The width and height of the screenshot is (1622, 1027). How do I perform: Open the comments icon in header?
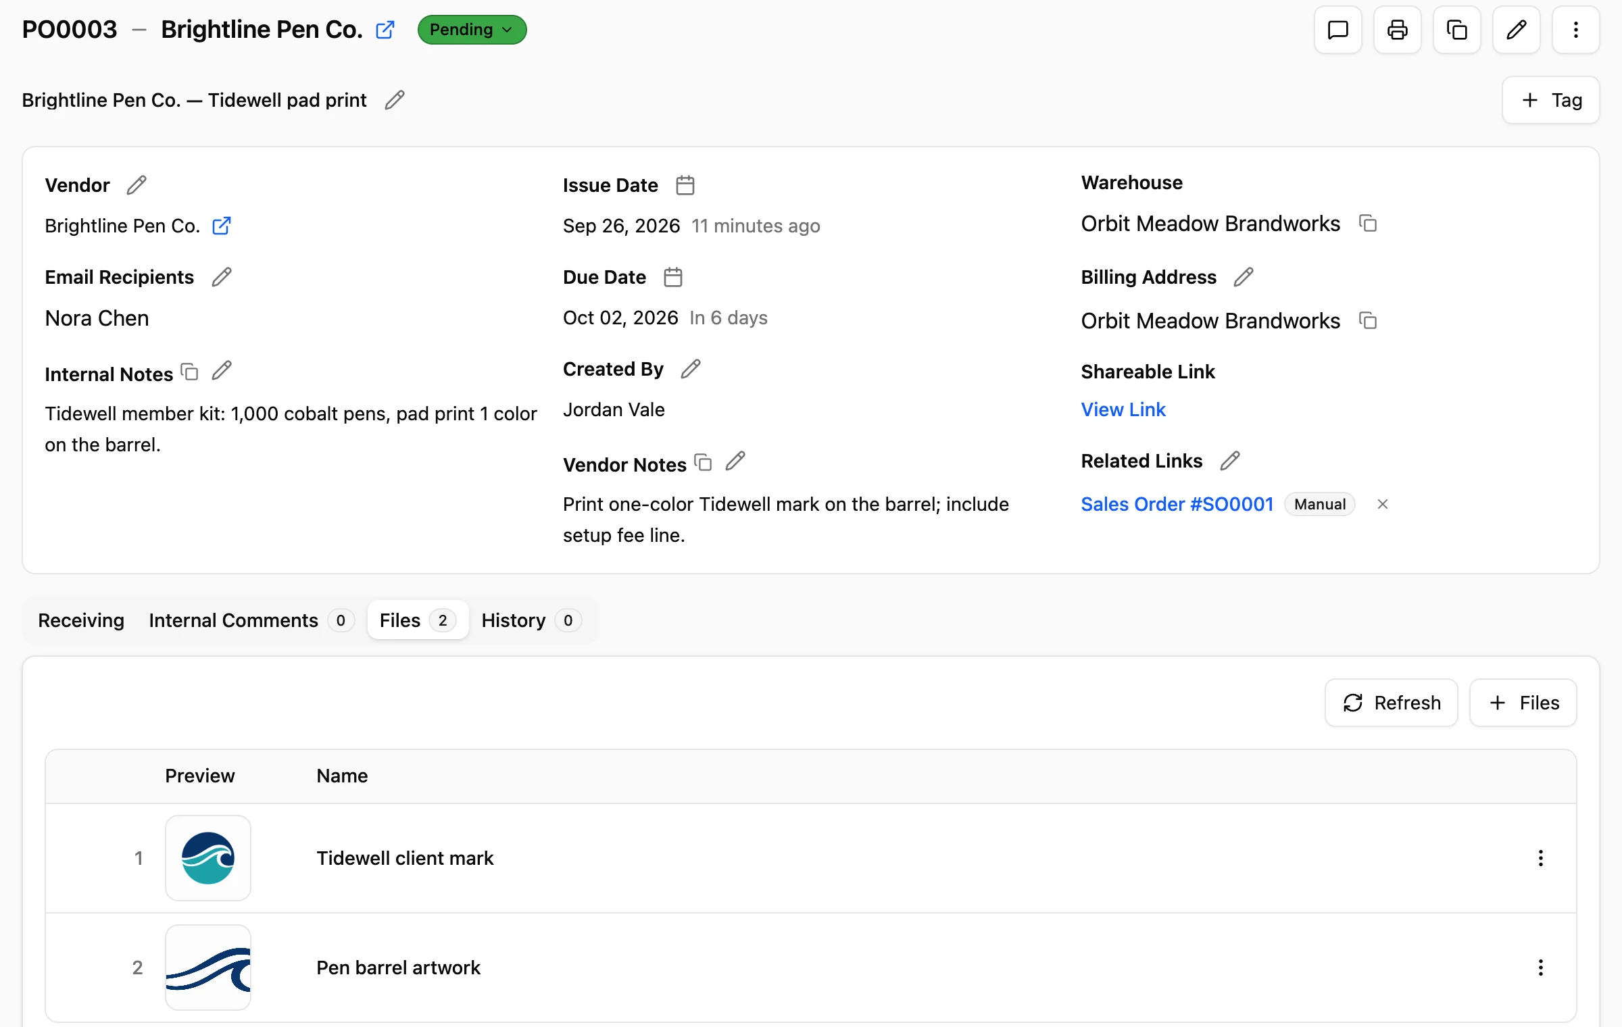click(x=1337, y=30)
